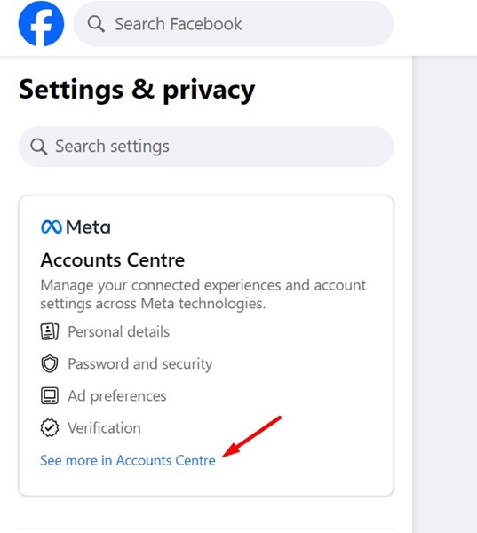Click the Ad preferences monitor icon

50,395
